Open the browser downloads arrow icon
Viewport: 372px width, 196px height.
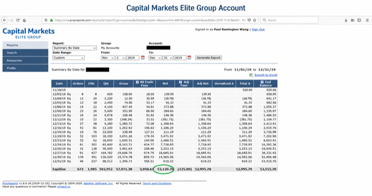[x=346, y=20]
